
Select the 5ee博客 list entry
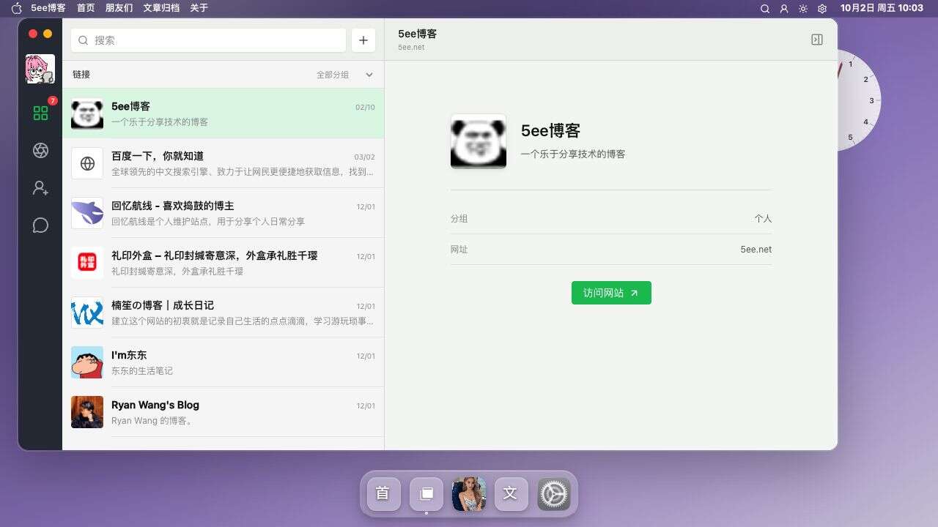(x=223, y=113)
